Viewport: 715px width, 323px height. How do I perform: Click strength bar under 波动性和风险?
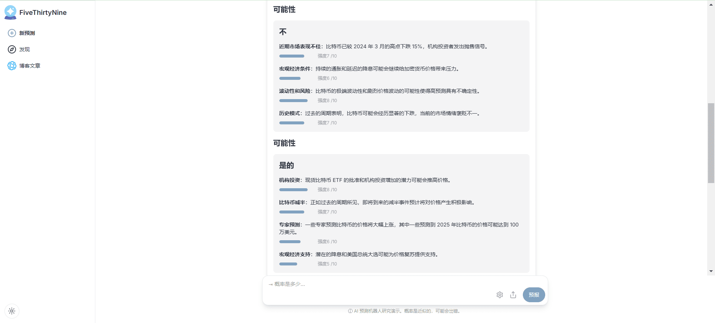pos(293,101)
